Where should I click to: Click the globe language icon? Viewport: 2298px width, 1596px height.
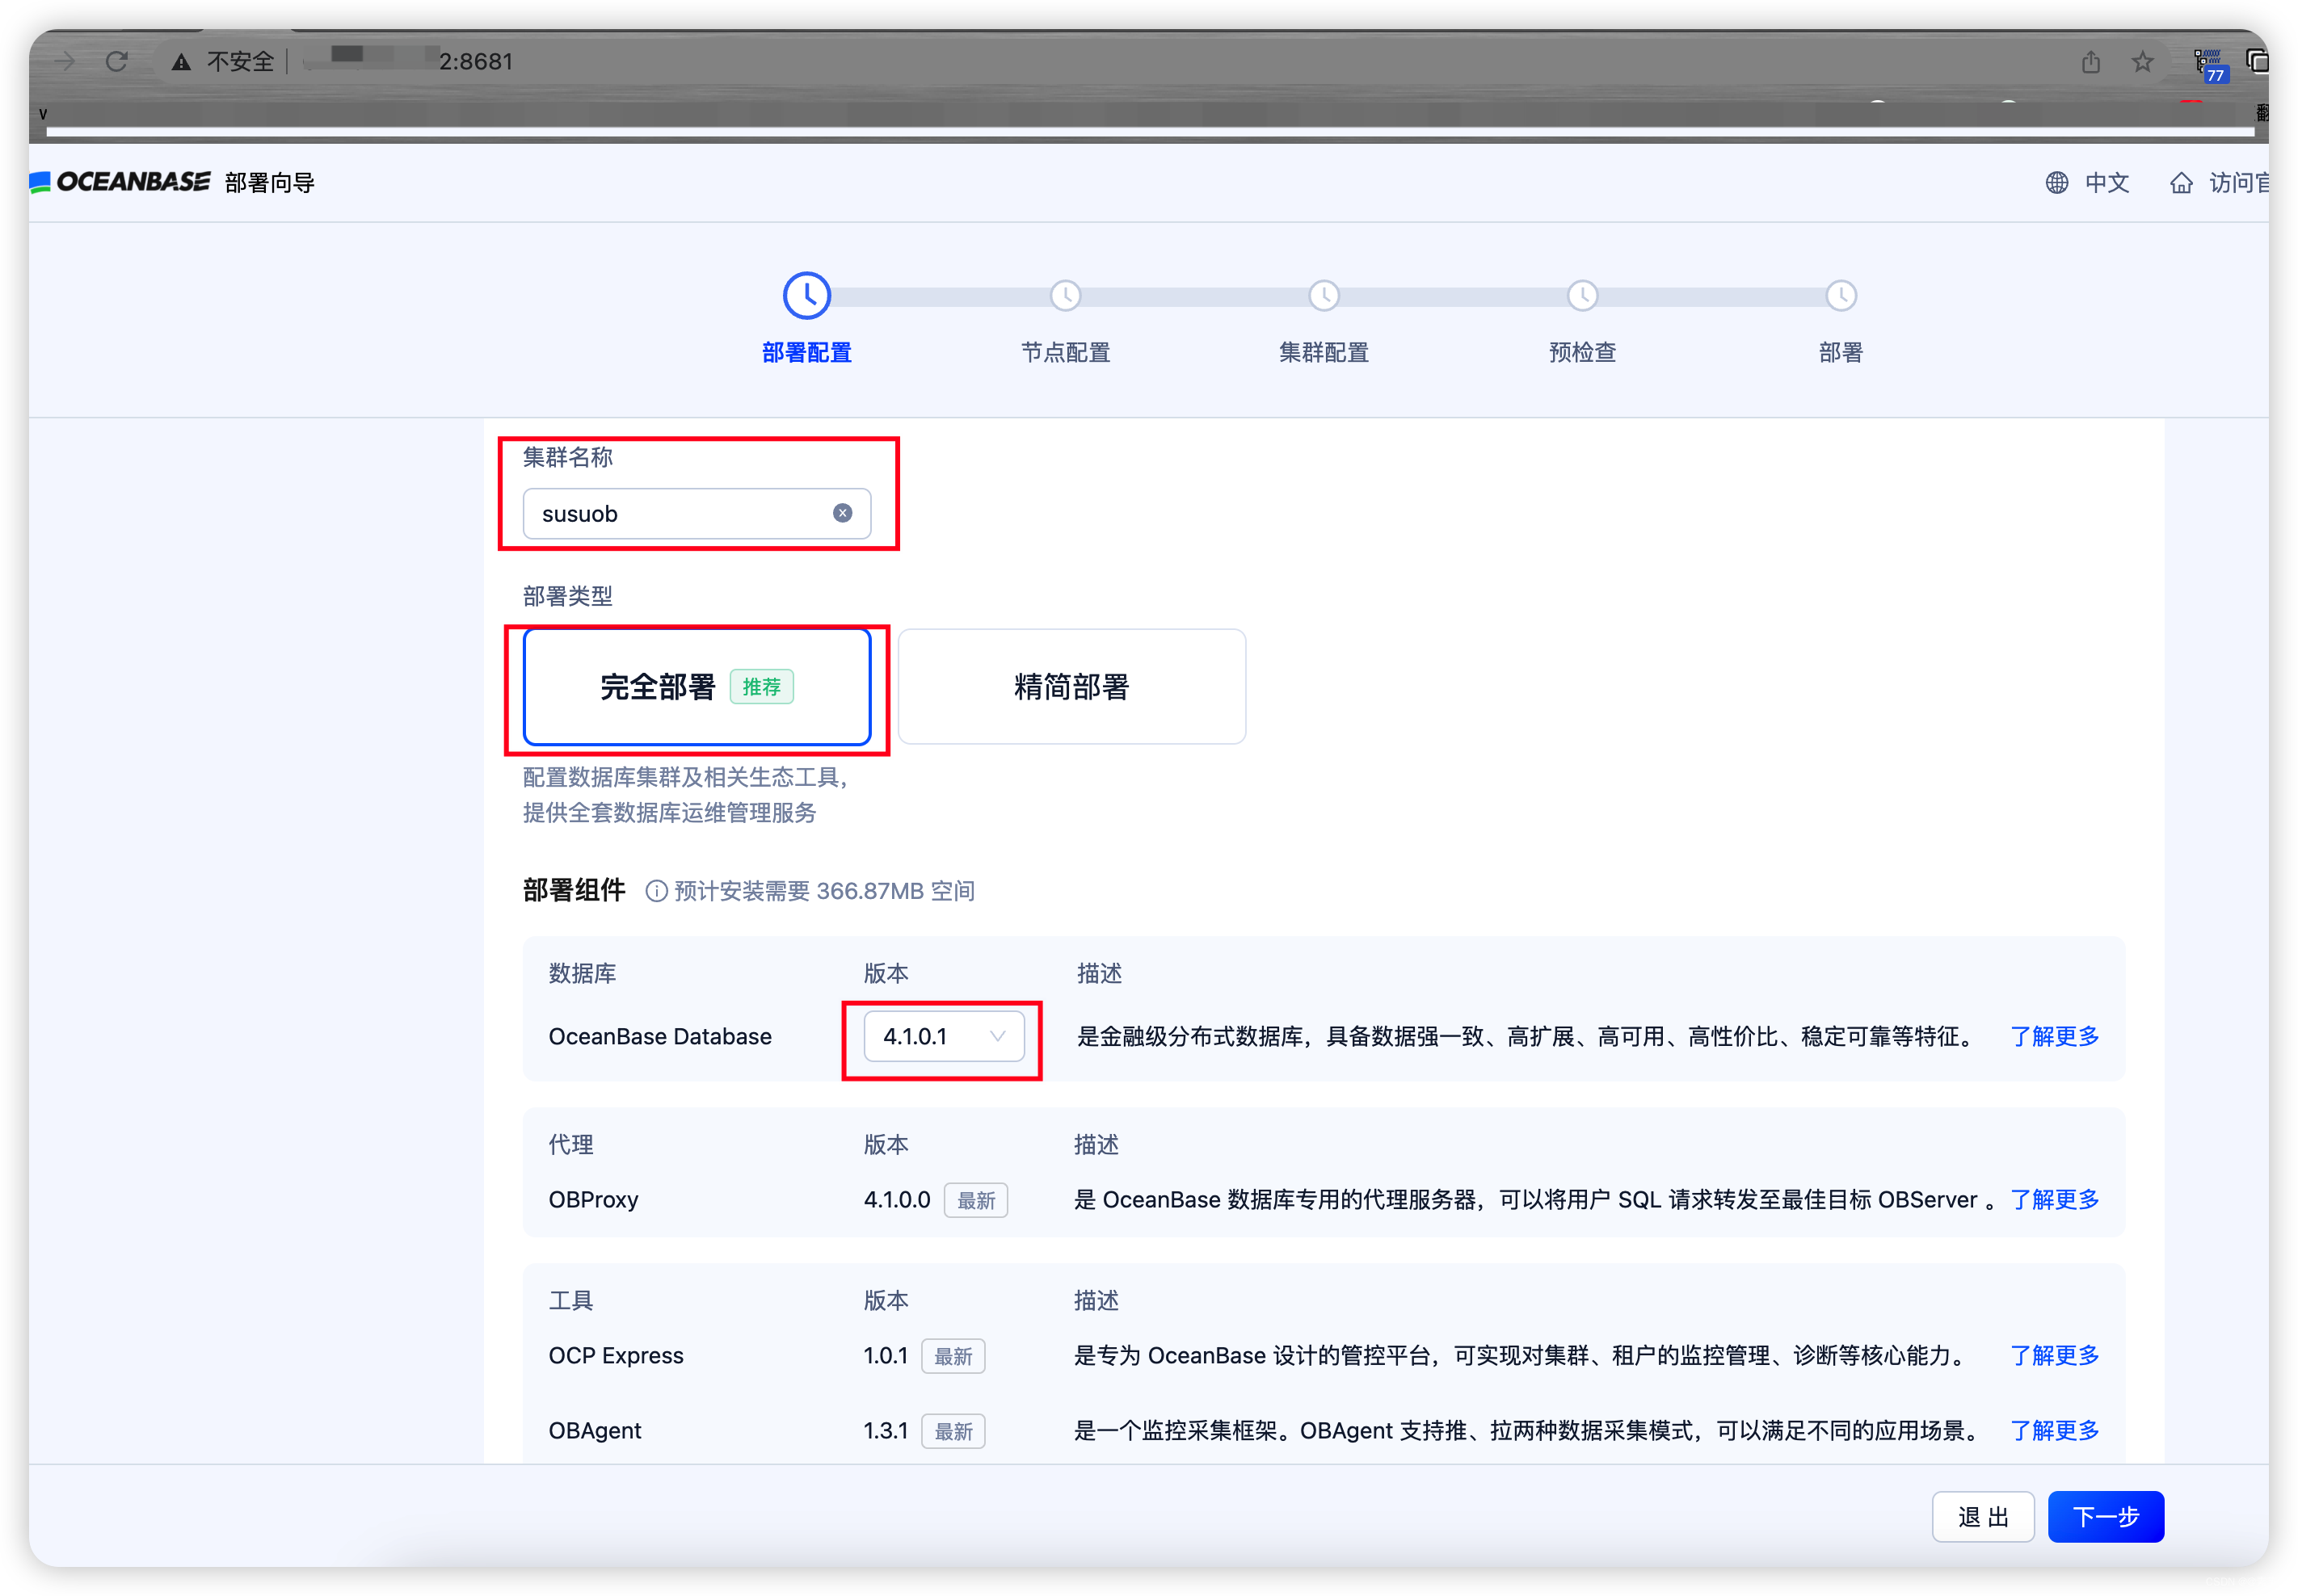(x=2057, y=183)
